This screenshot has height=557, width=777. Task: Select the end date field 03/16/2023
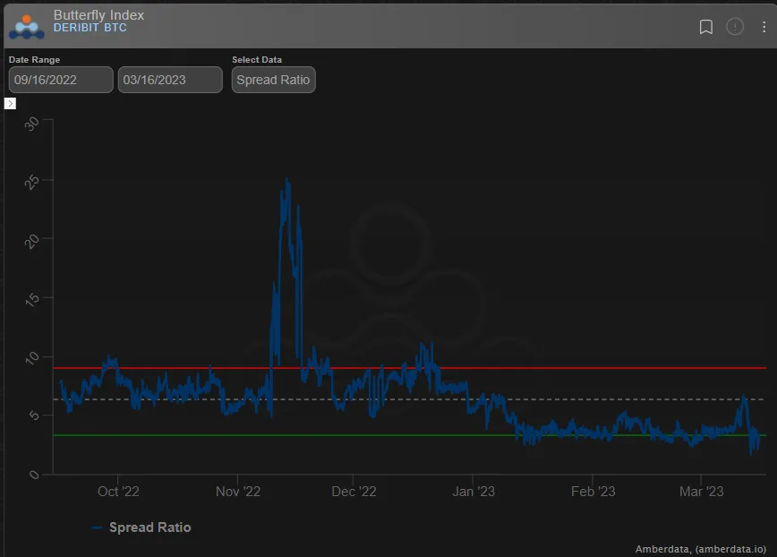(170, 80)
